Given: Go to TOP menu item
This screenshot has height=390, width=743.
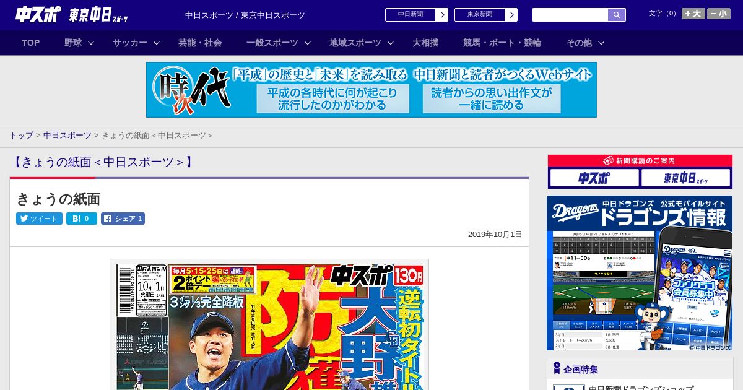Looking at the screenshot, I should coord(31,43).
